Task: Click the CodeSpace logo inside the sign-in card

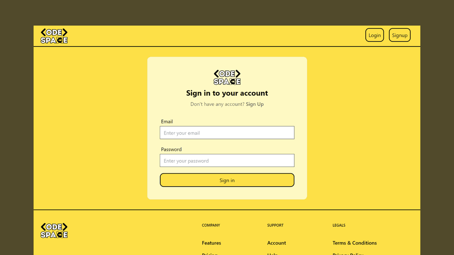Action: (x=227, y=78)
